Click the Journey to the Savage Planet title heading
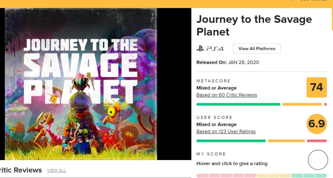Image resolution: width=333 pixels, height=178 pixels. pyautogui.click(x=254, y=25)
